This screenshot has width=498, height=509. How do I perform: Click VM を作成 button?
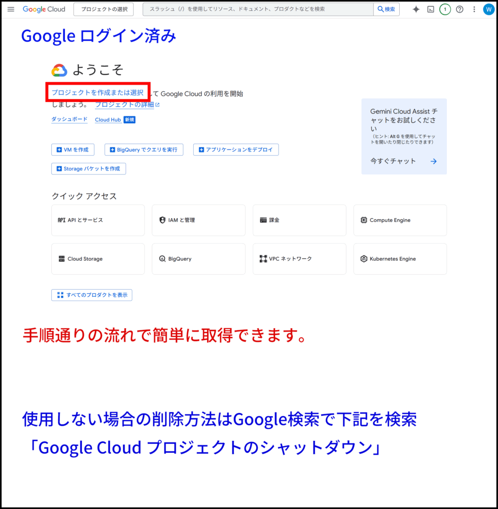point(72,150)
